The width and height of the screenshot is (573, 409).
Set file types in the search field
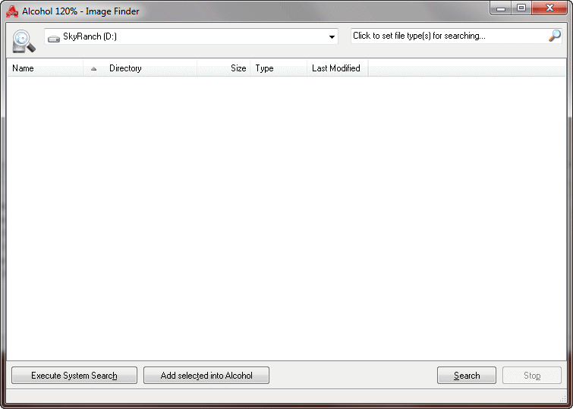(x=456, y=36)
